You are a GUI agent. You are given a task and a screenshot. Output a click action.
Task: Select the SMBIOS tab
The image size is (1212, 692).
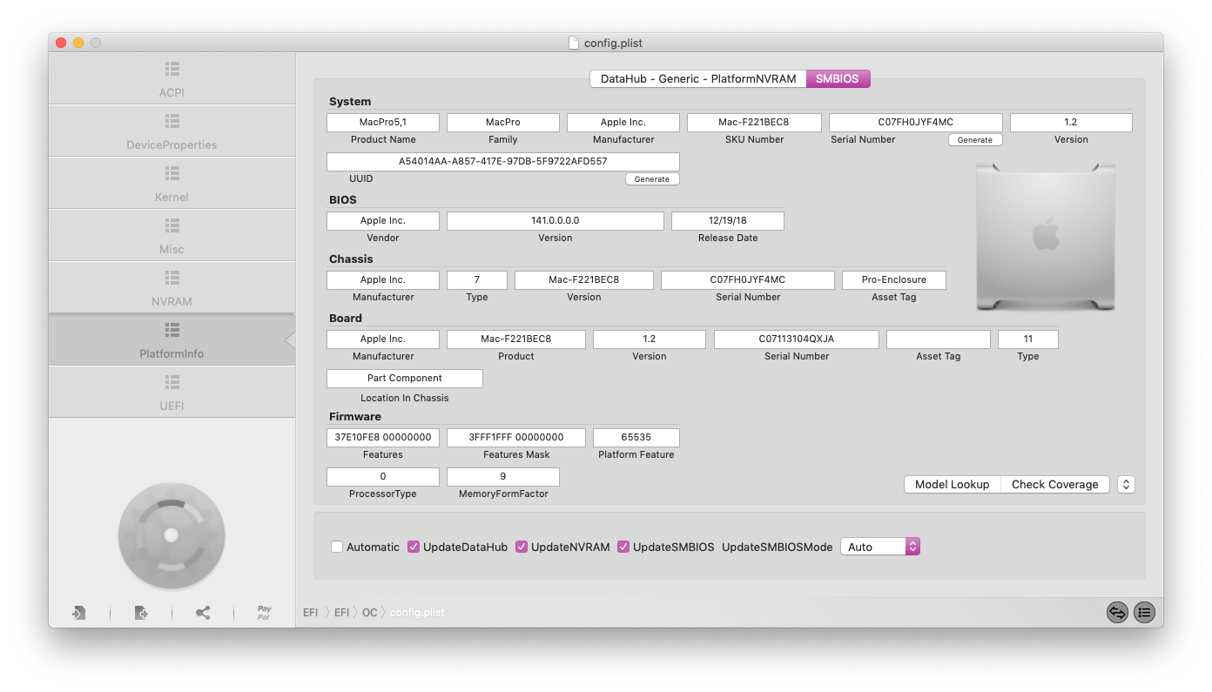pyautogui.click(x=838, y=78)
